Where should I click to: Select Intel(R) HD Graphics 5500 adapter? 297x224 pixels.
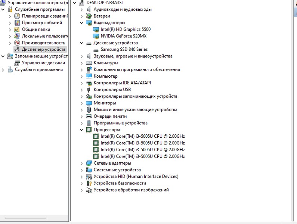click(126, 29)
